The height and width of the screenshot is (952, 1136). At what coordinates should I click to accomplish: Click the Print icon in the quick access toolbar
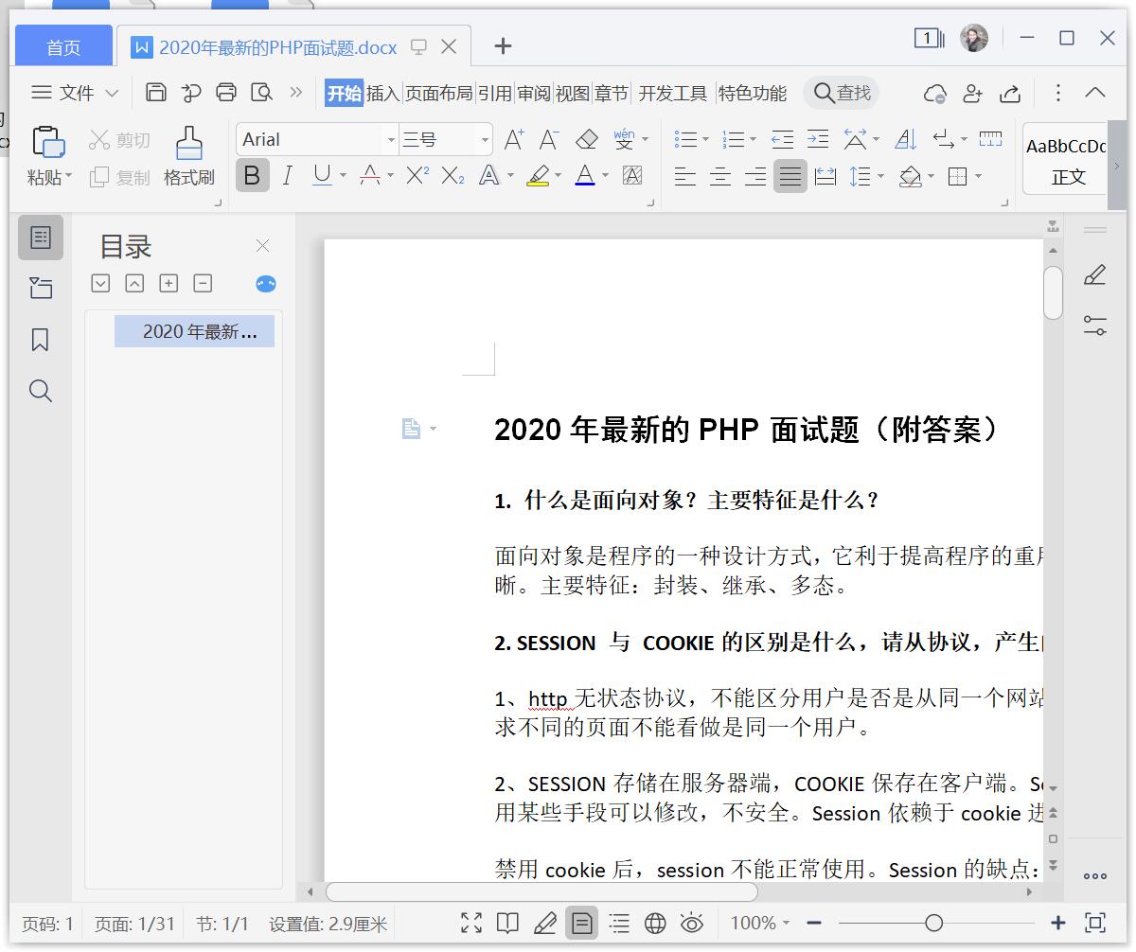(225, 93)
